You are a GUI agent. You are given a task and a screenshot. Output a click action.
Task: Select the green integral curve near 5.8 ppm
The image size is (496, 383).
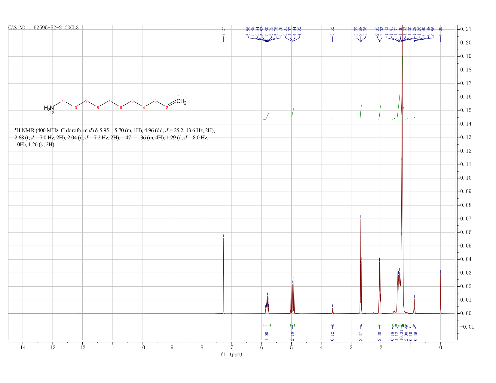267,116
